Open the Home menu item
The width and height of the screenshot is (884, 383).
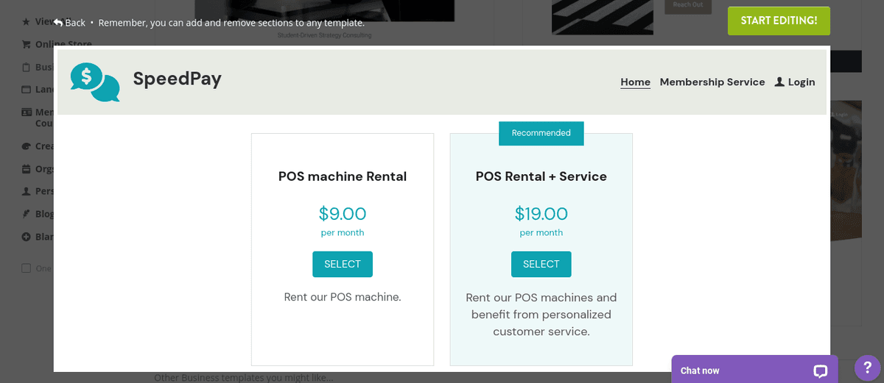coord(635,82)
